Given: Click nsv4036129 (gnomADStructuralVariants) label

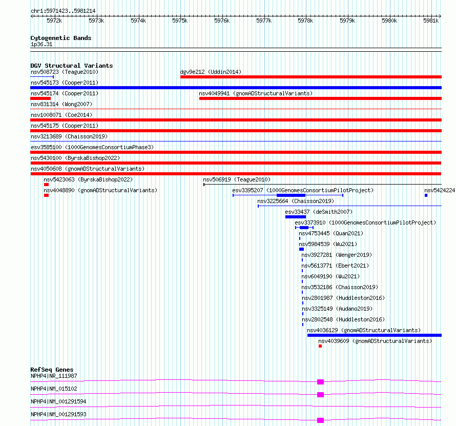Looking at the screenshot, I should (364, 330).
